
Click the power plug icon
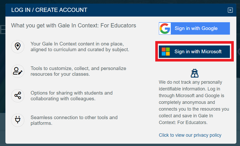coord(18,120)
